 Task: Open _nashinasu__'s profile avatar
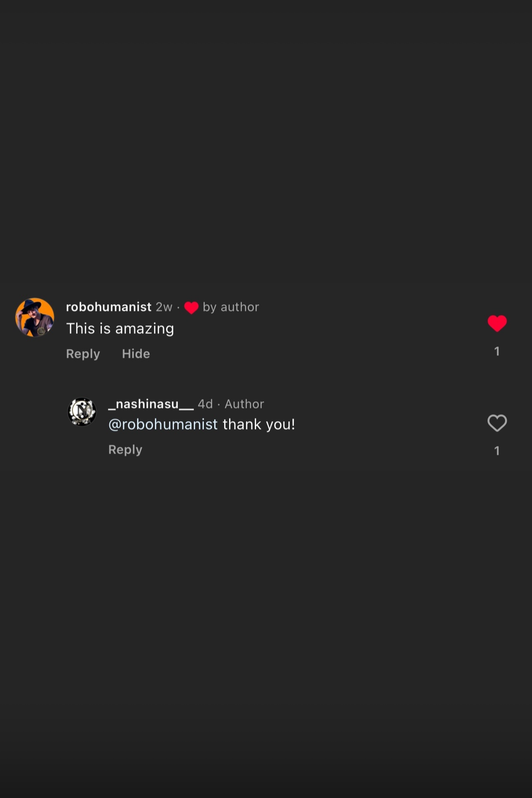pos(82,412)
